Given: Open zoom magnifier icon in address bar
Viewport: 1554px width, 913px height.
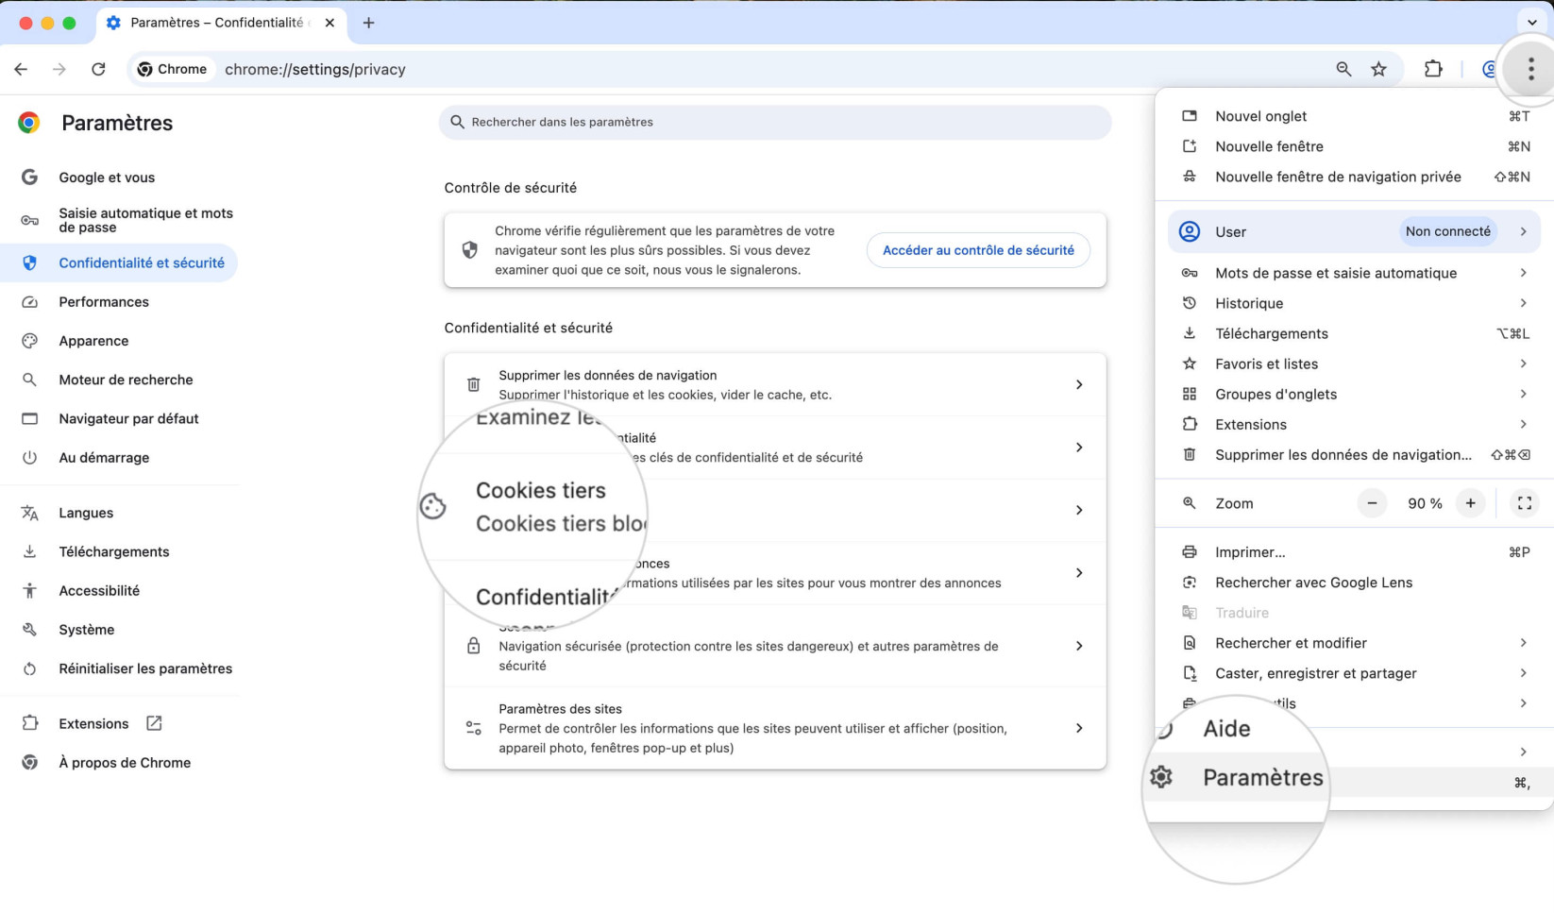Looking at the screenshot, I should pos(1343,69).
